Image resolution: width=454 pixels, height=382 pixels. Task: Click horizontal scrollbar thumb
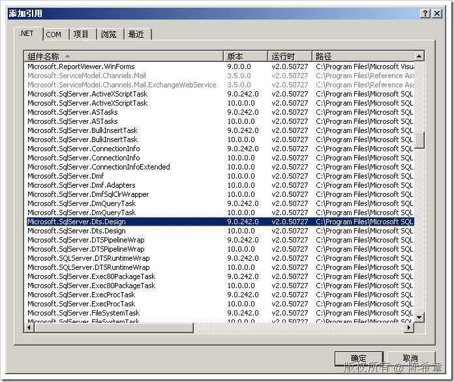113,328
